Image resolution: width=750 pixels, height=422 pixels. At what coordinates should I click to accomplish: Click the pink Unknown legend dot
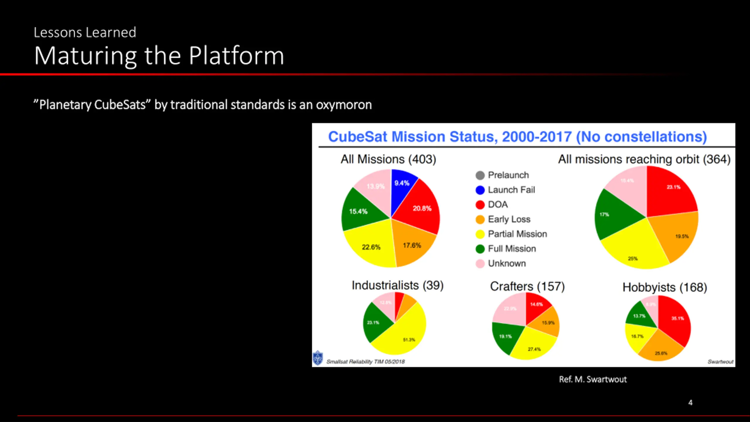pyautogui.click(x=480, y=263)
